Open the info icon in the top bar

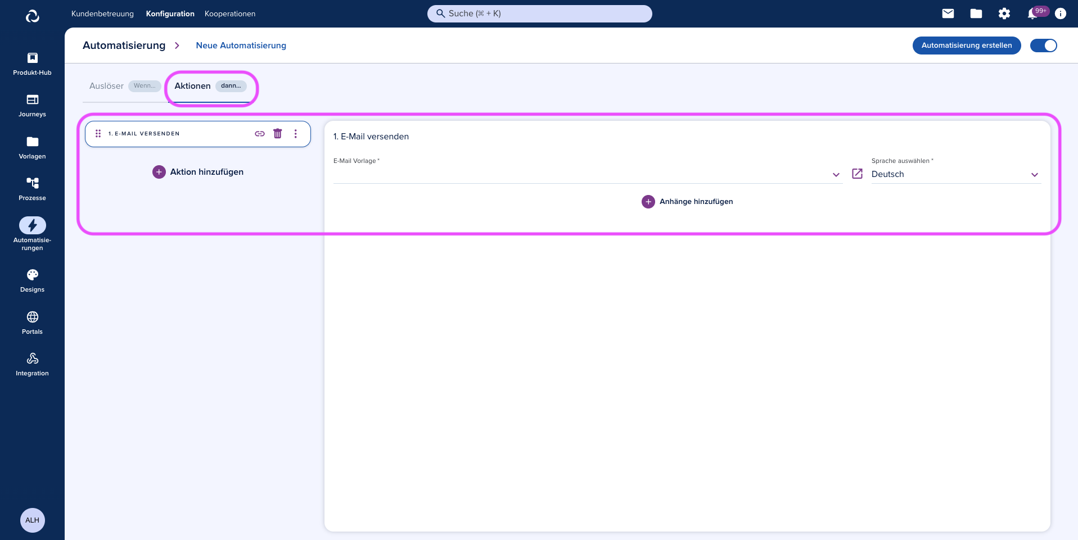(x=1061, y=13)
